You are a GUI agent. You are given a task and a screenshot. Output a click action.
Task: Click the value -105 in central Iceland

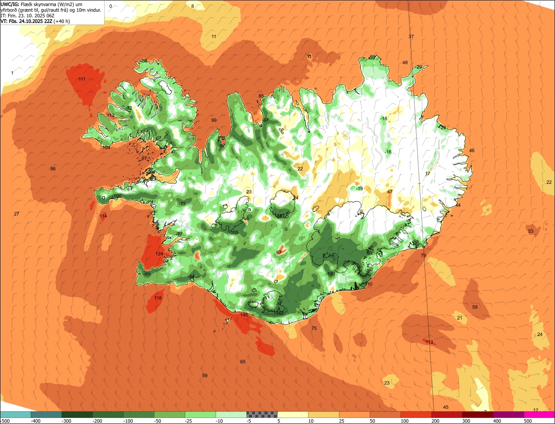pyautogui.click(x=234, y=232)
